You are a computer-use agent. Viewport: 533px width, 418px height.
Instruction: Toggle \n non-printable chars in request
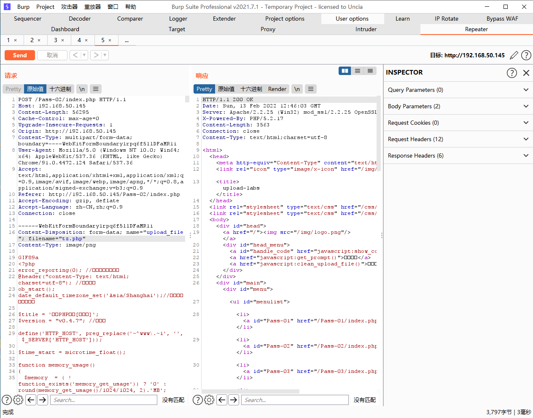pyautogui.click(x=82, y=89)
